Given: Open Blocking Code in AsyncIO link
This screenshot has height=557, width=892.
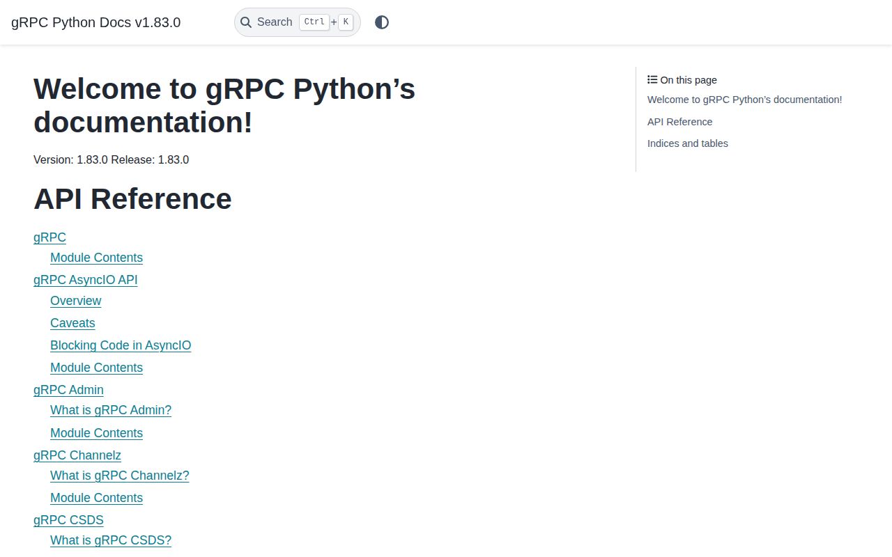Looking at the screenshot, I should 121,345.
